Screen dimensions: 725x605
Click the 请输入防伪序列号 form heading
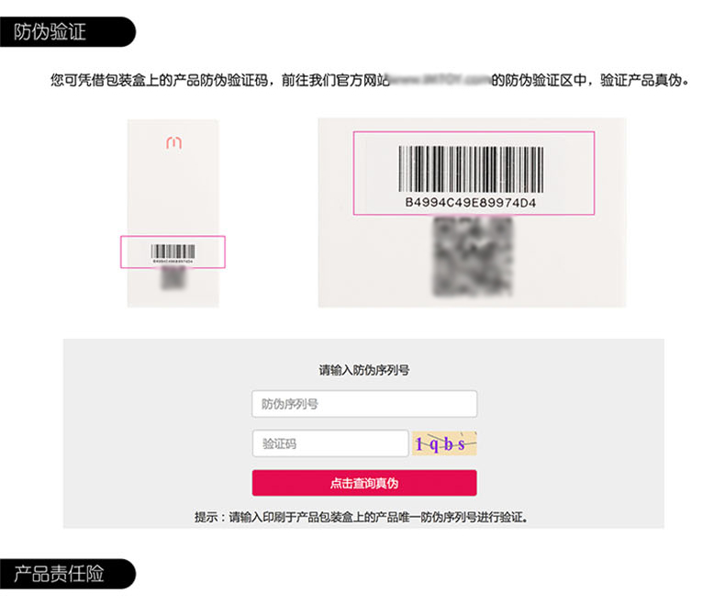pos(364,370)
